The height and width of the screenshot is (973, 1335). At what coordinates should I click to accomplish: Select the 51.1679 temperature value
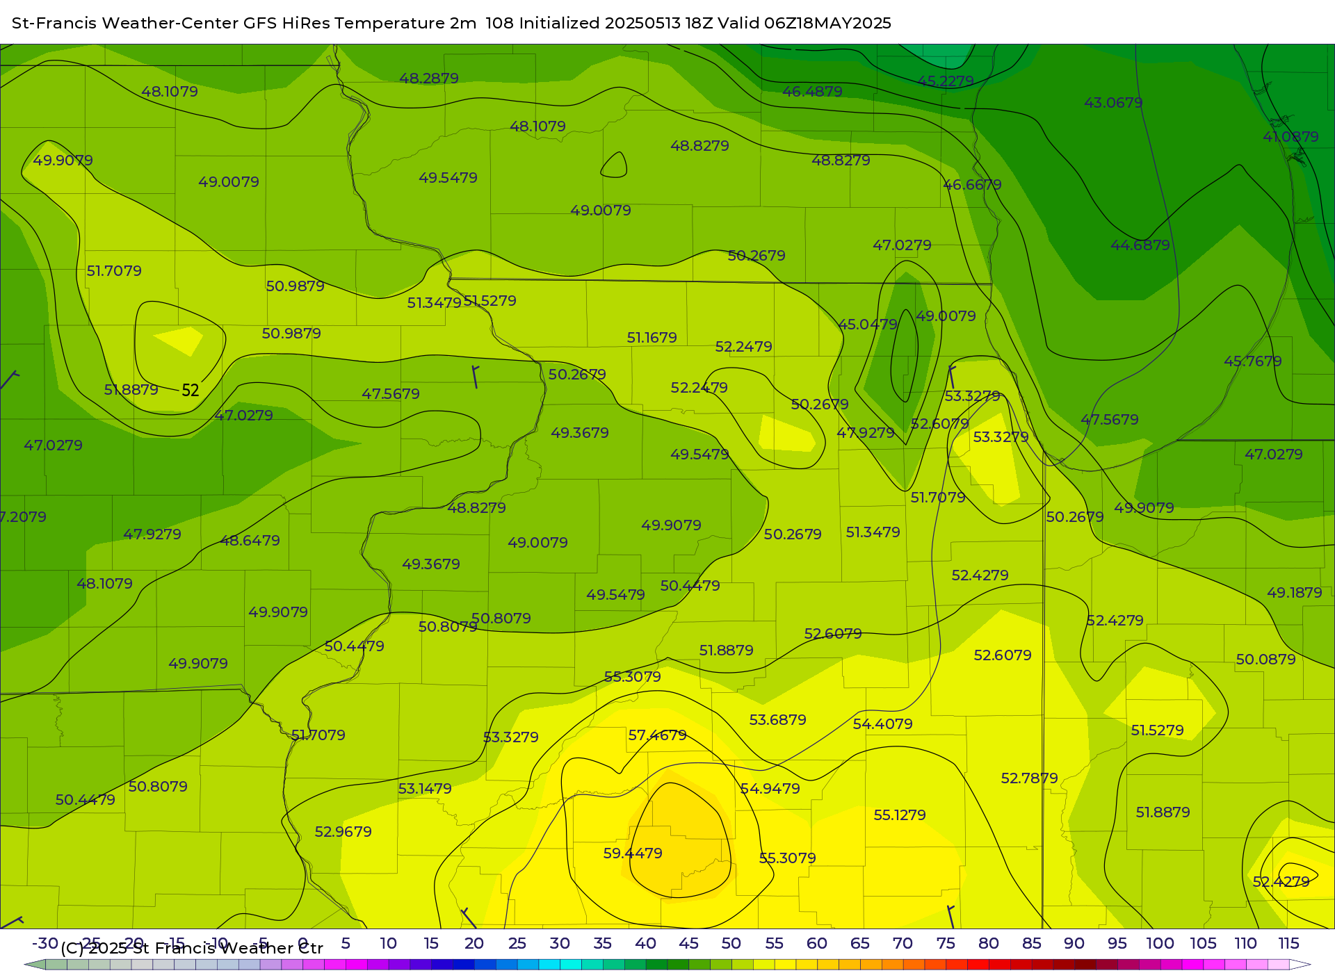click(652, 337)
